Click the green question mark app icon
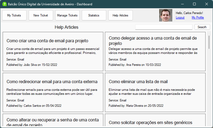Viewport: 213px width, 128px height. click(5, 4)
